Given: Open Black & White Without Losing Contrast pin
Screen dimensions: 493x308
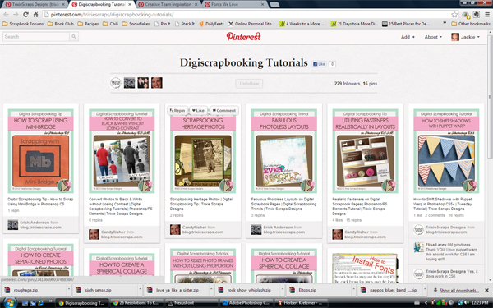Looking at the screenshot, I should [x=122, y=151].
